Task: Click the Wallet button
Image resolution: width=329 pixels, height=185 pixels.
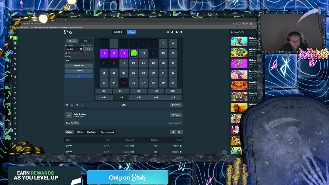Action: [x=131, y=32]
